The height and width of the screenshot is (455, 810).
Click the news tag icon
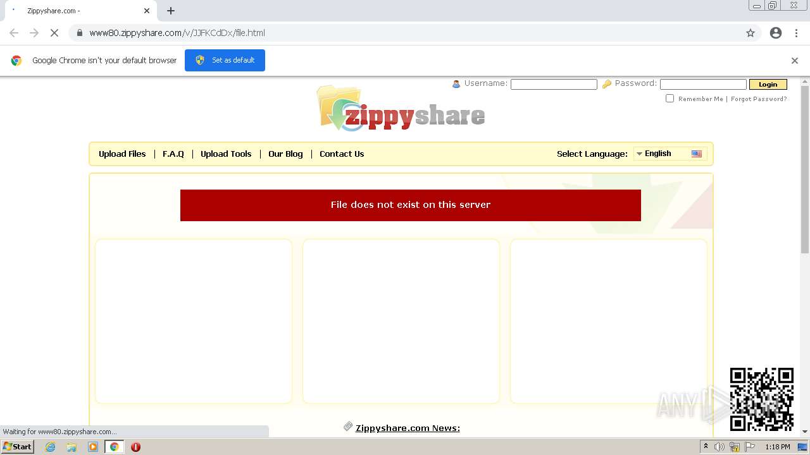click(348, 427)
